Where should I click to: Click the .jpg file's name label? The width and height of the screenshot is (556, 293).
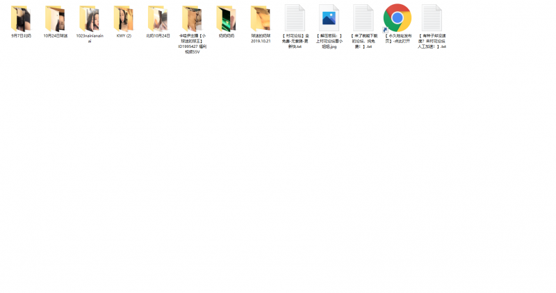tap(329, 41)
